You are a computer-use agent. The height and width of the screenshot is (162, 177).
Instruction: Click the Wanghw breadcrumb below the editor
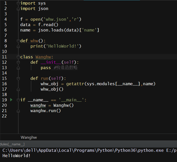pos(29,137)
